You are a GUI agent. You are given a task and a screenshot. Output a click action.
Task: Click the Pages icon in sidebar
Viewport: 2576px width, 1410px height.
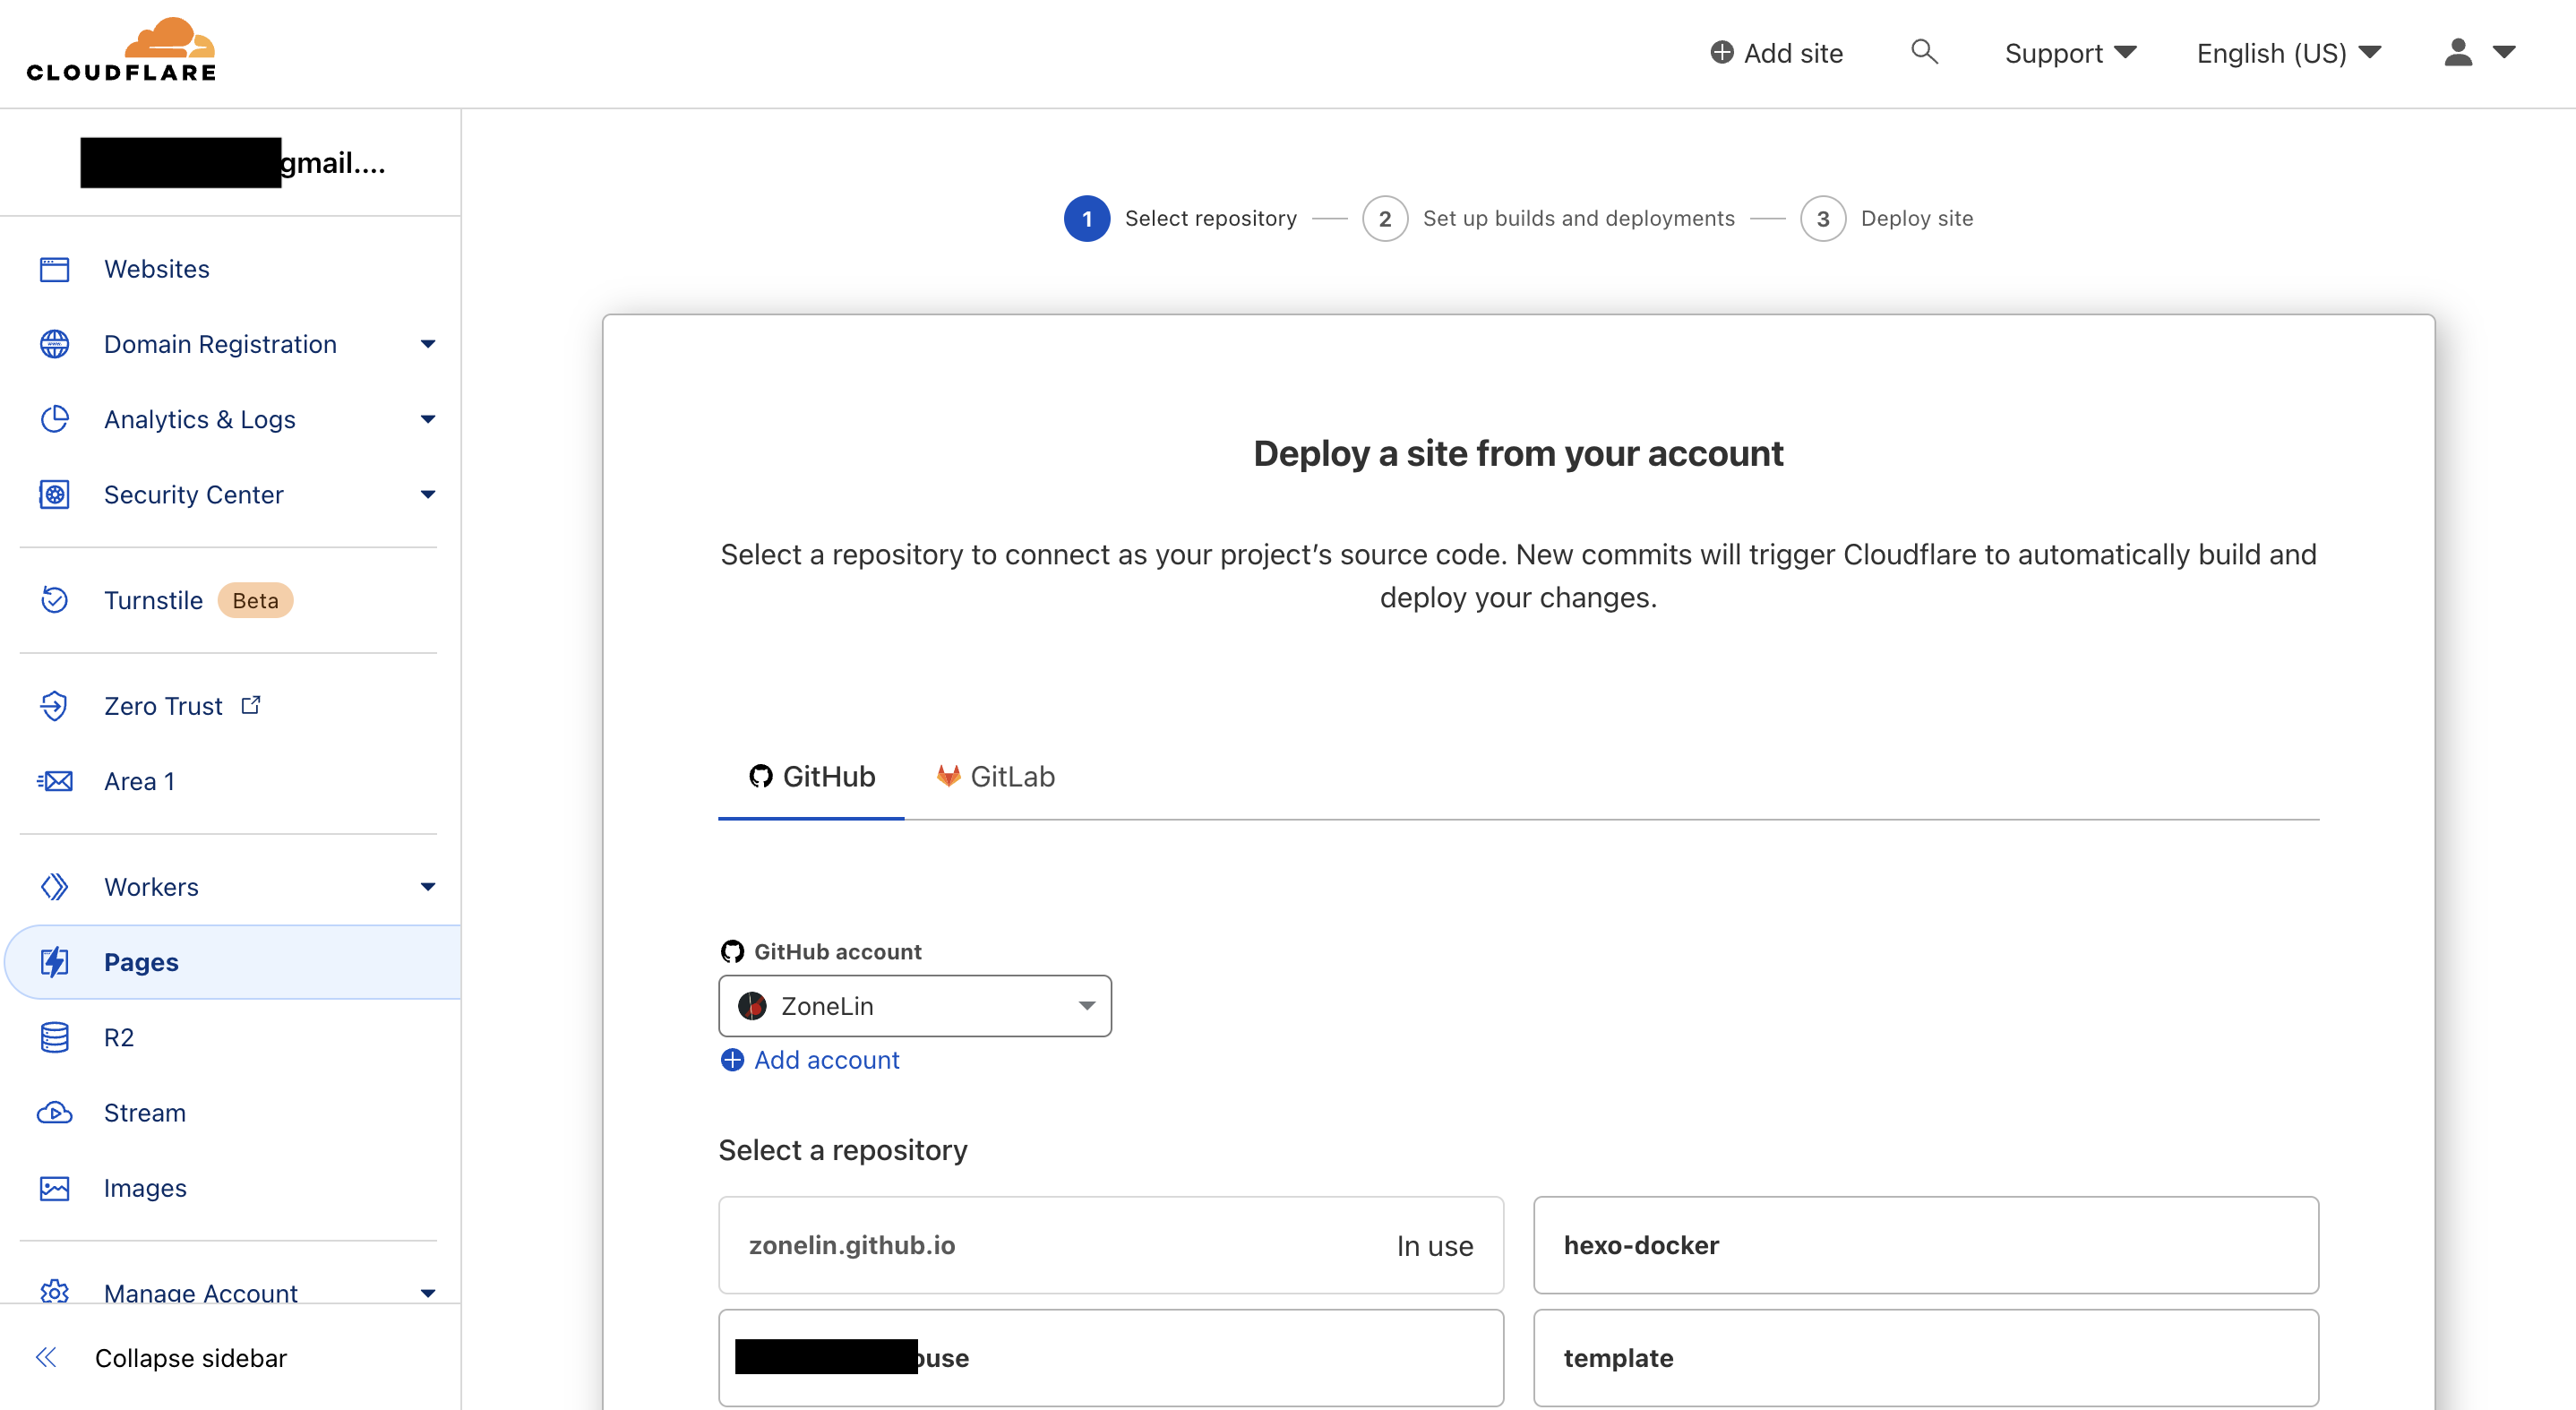(57, 962)
